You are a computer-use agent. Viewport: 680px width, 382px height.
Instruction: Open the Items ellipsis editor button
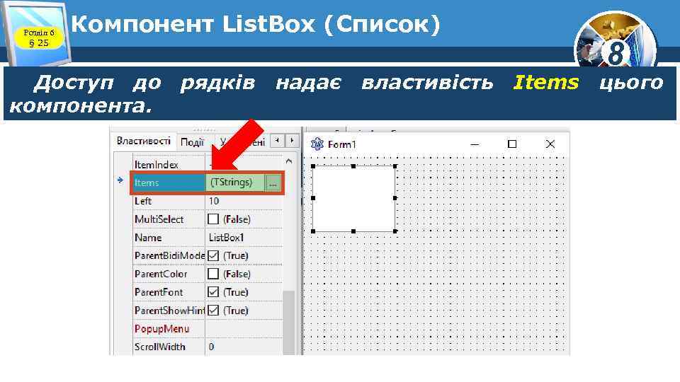tap(273, 183)
